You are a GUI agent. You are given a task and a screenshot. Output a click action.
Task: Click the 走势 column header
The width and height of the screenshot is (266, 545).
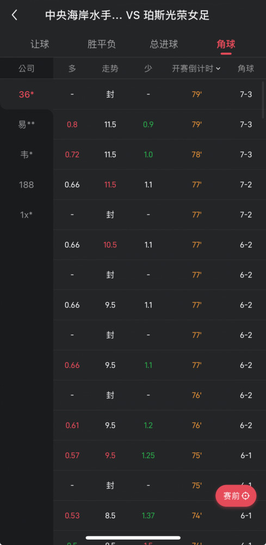tap(110, 69)
